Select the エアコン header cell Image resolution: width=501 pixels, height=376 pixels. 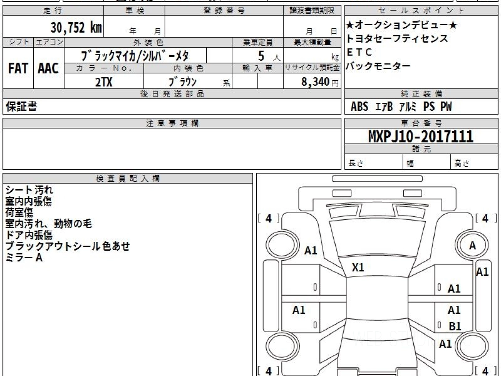[x=49, y=42]
